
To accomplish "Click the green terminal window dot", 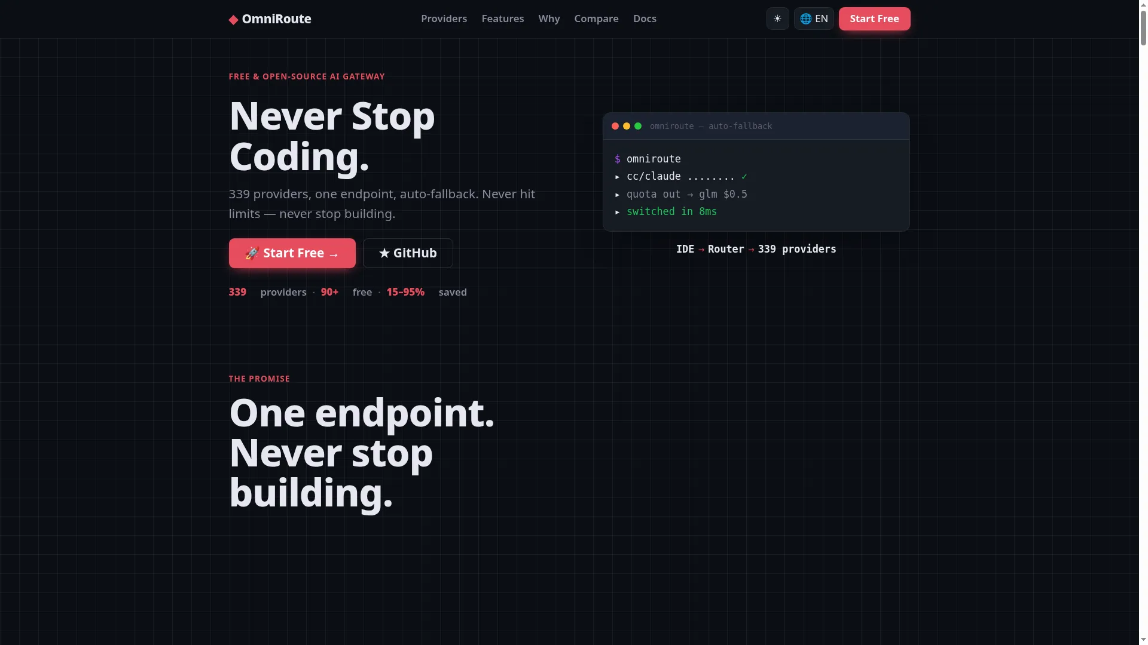I will [638, 126].
